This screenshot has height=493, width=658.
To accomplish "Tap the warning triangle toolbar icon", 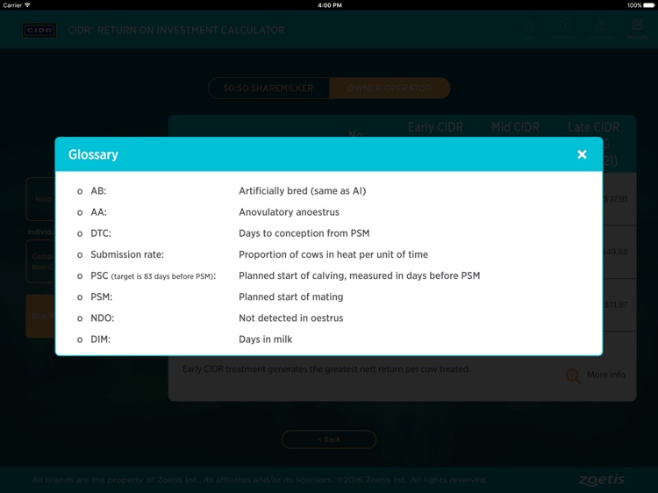I will (601, 29).
